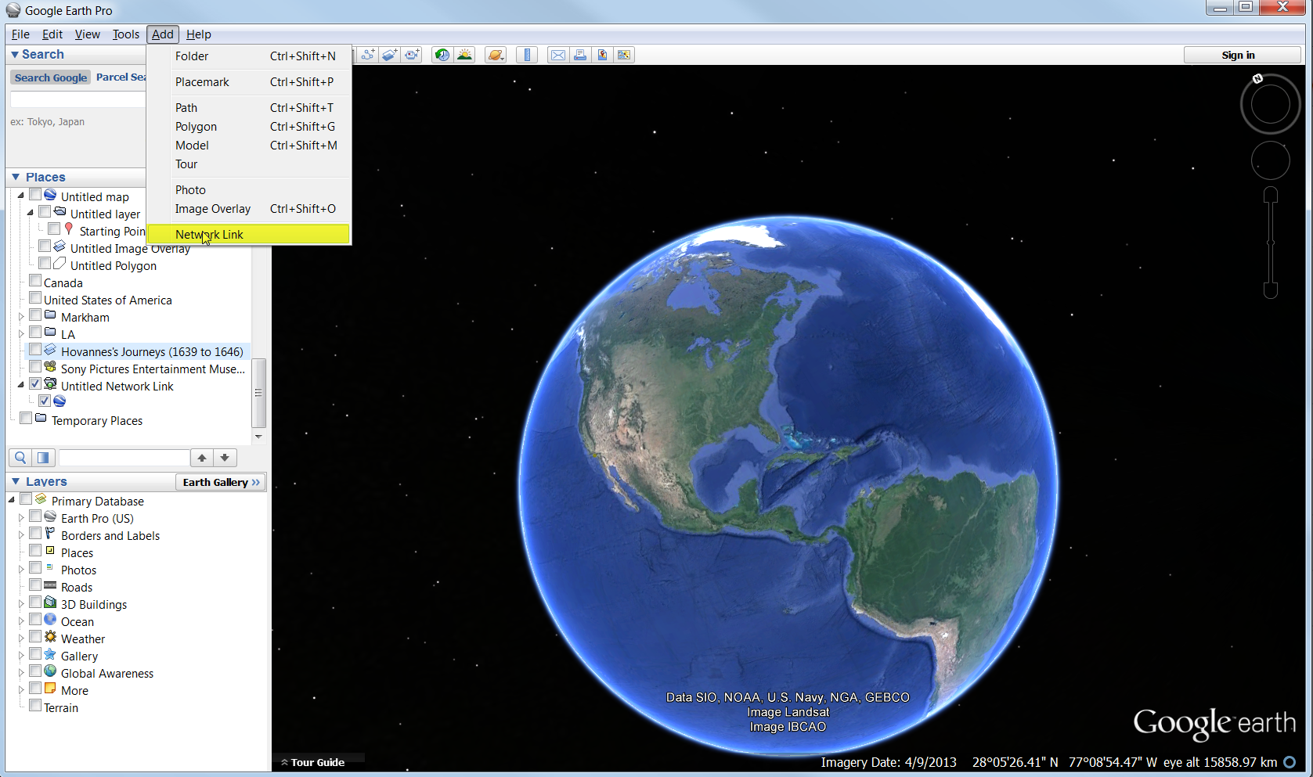Image resolution: width=1313 pixels, height=777 pixels.
Task: Click the View in Google Maps icon
Action: point(602,55)
